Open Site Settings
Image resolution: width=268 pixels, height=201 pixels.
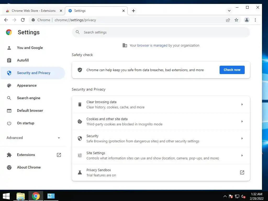point(161,155)
